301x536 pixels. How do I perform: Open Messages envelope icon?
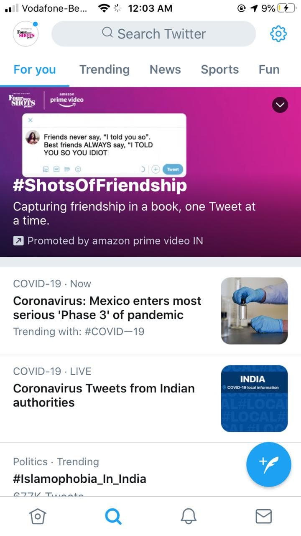[x=263, y=517]
